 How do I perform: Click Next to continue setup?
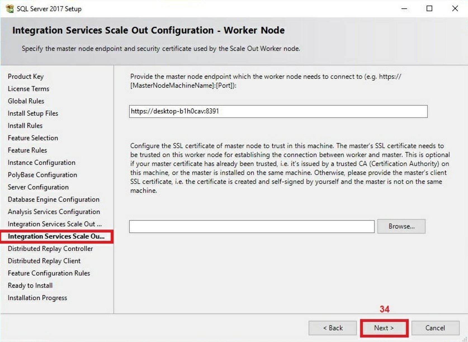[384, 328]
